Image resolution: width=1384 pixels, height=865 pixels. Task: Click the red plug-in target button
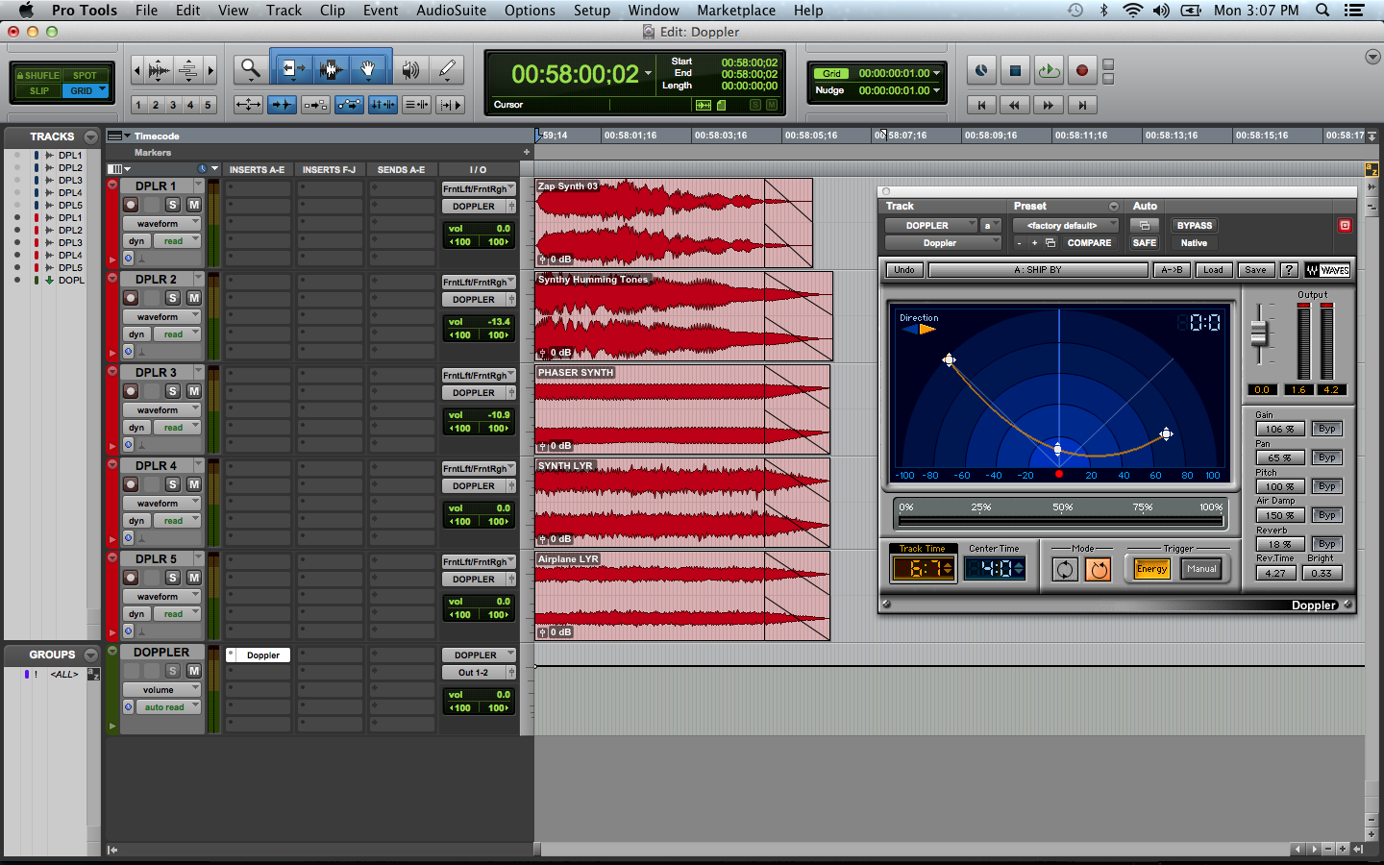1345,225
